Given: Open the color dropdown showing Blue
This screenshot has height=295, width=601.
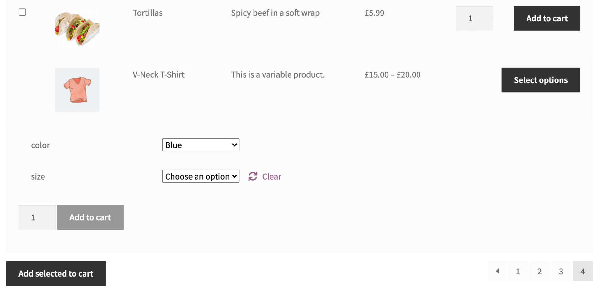Looking at the screenshot, I should [x=200, y=145].
